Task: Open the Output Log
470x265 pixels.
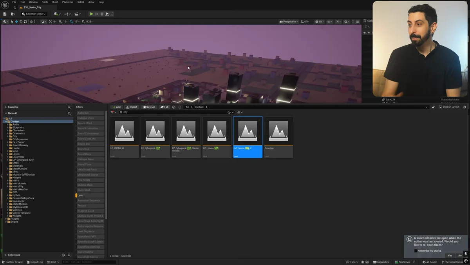Action: pos(35,262)
